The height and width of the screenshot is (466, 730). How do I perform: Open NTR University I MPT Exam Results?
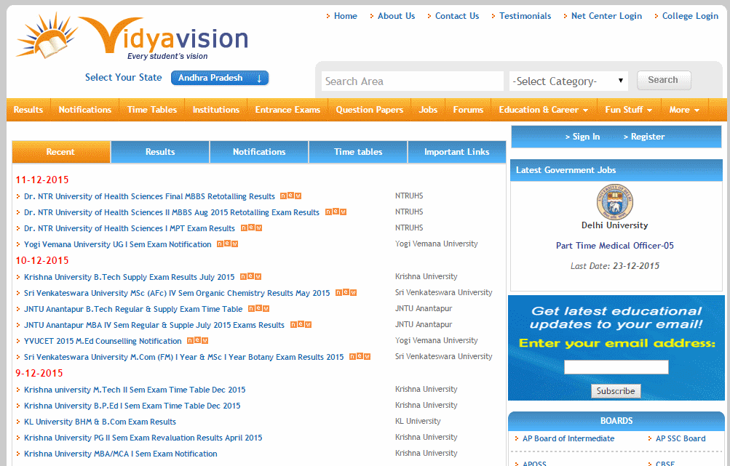(130, 228)
